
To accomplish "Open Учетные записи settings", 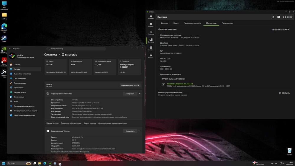I will 25,92.
